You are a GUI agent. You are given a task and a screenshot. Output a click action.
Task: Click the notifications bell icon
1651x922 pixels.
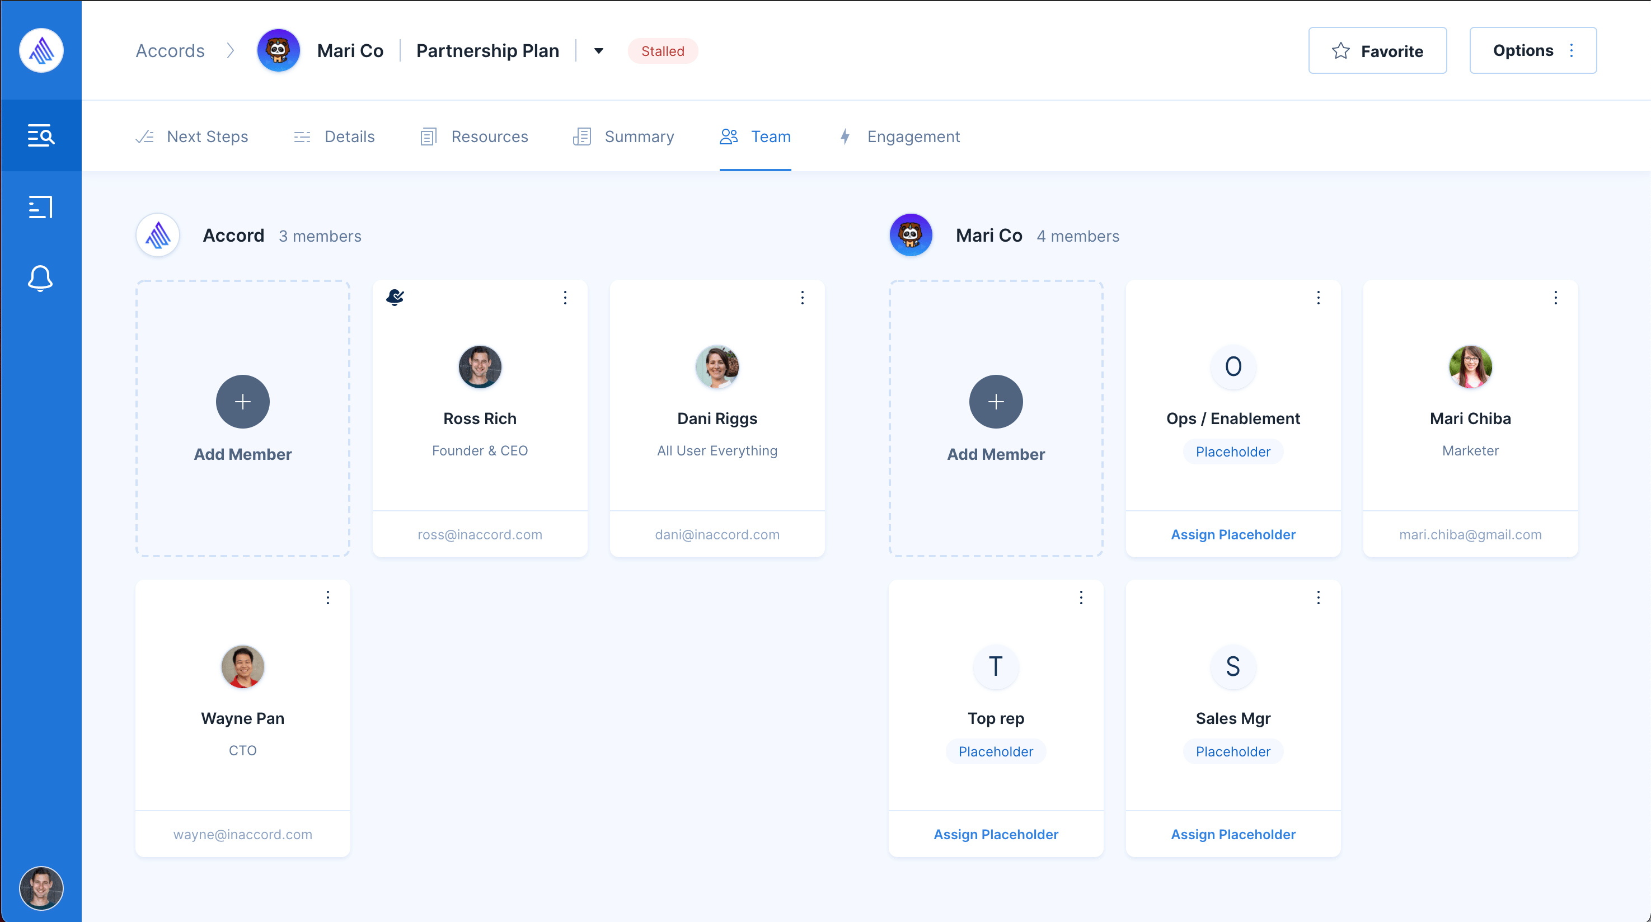(x=40, y=279)
